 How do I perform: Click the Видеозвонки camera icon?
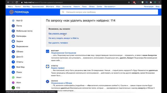tap(13, 47)
